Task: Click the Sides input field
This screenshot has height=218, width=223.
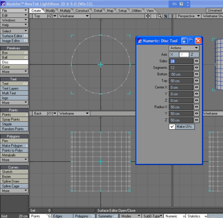Action: (181, 61)
